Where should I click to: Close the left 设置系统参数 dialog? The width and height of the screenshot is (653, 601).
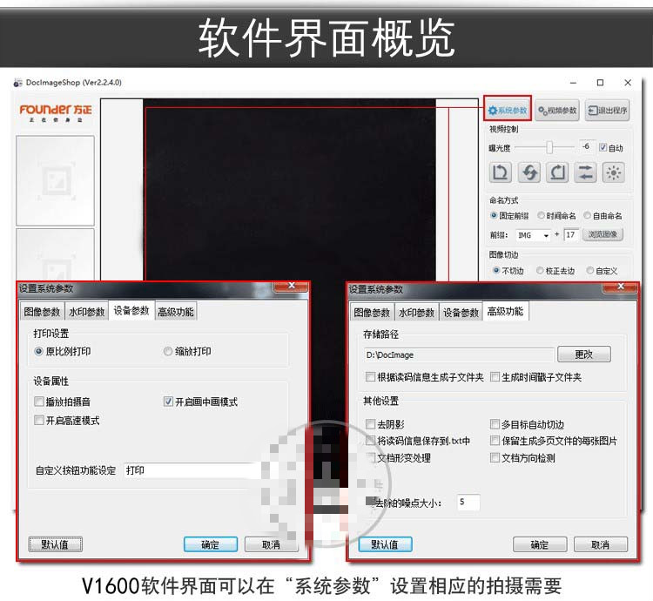tap(291, 287)
